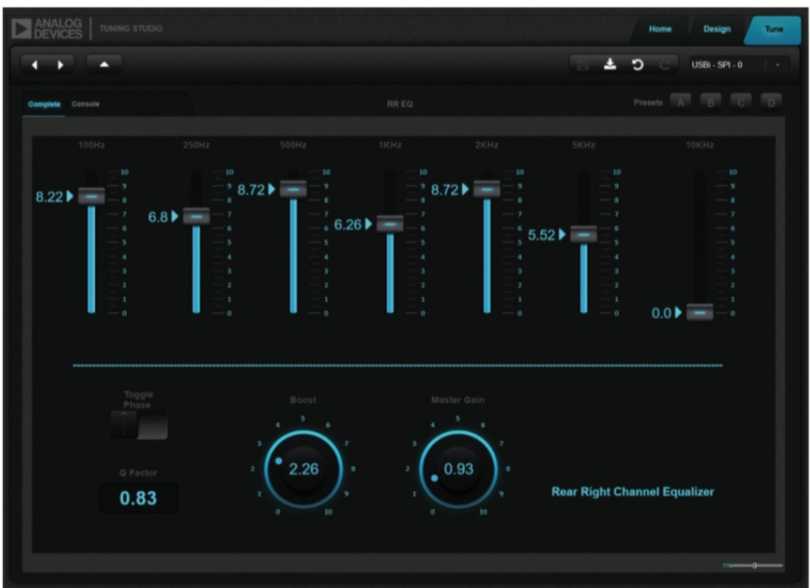Click the save disk icon
The height and width of the screenshot is (588, 810).
coord(583,65)
